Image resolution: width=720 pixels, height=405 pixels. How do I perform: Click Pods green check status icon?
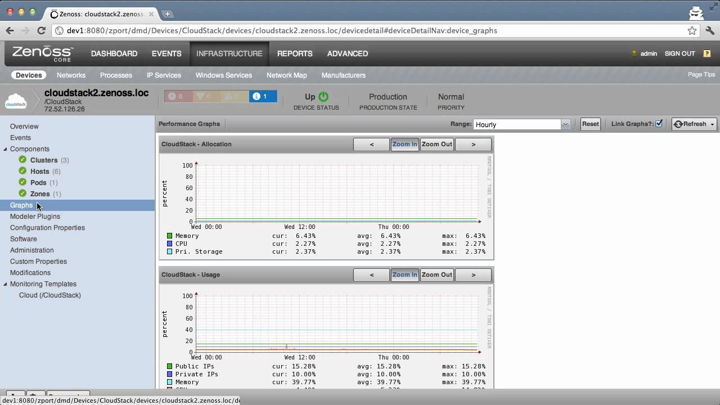tap(22, 182)
